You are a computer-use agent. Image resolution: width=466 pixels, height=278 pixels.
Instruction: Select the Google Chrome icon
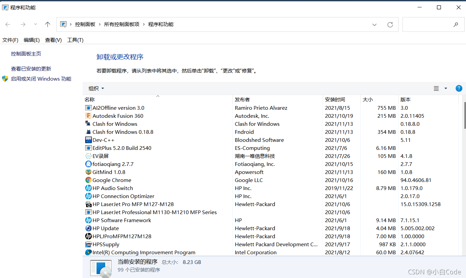coord(88,180)
